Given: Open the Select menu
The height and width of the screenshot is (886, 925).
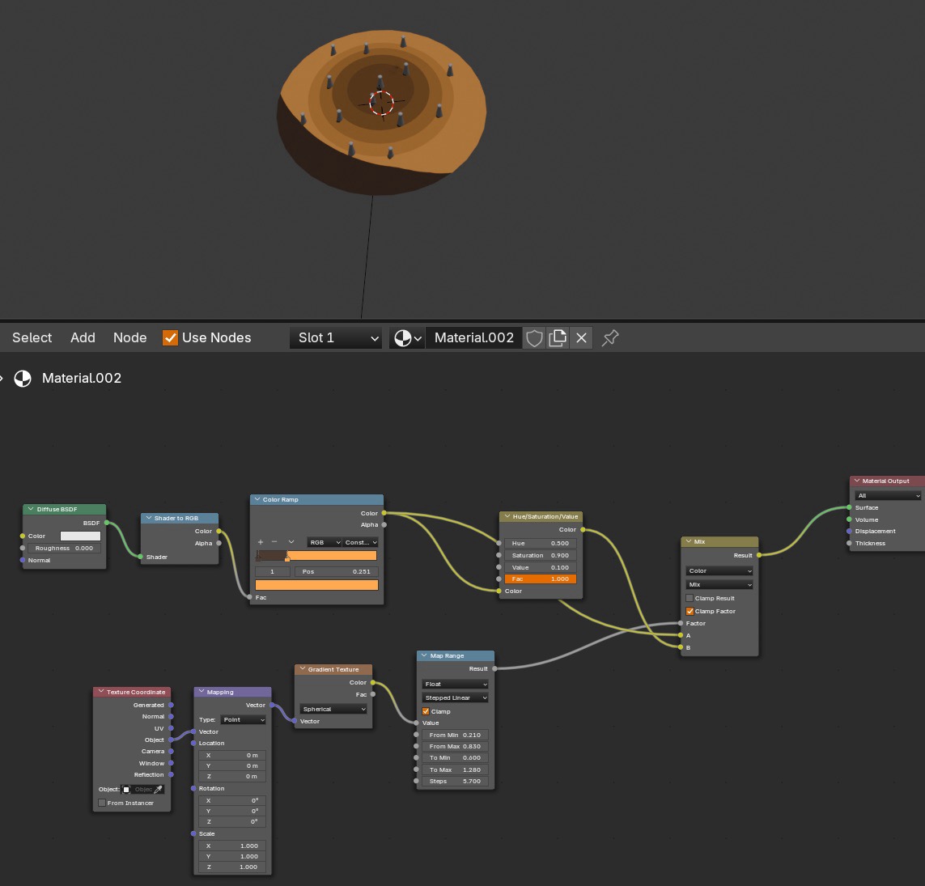Looking at the screenshot, I should (x=32, y=338).
